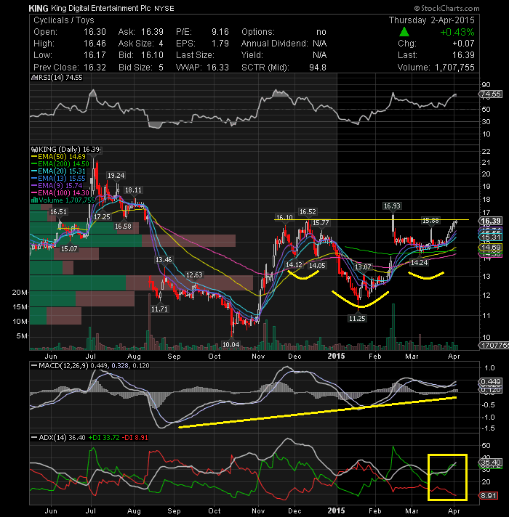Click the volume bars icon in legend

[x=34, y=200]
